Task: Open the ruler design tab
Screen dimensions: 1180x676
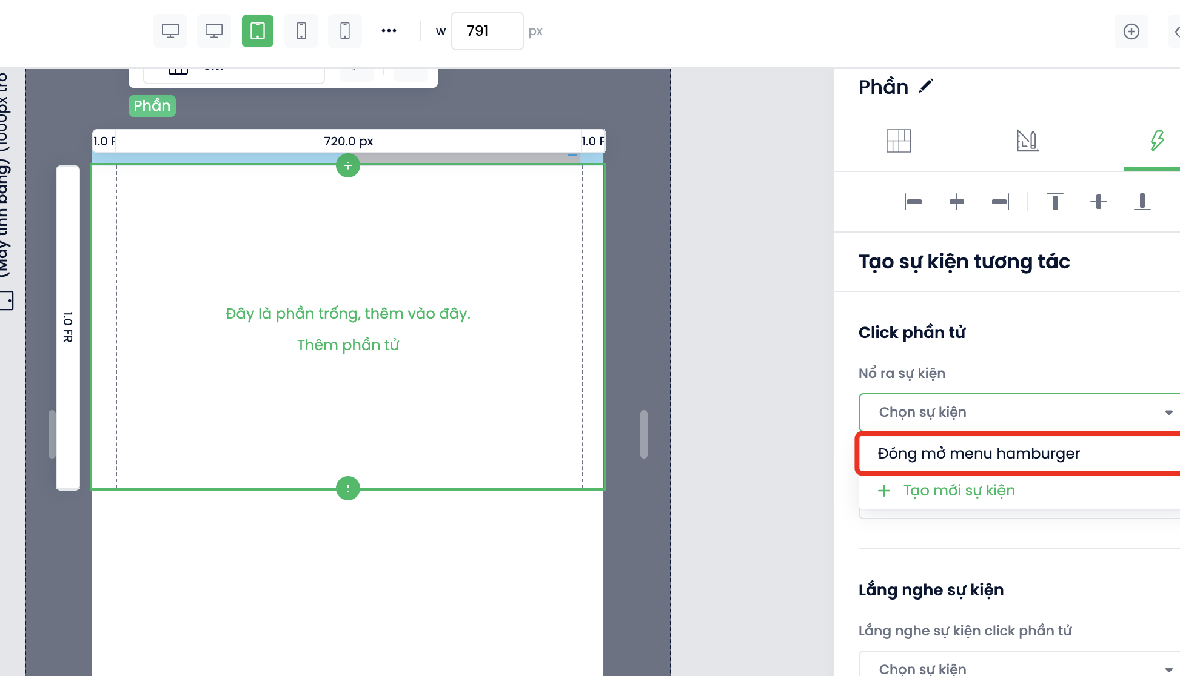Action: coord(1028,141)
